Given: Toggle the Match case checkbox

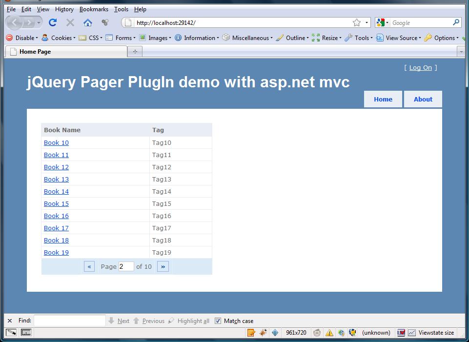Looking at the screenshot, I should (x=218, y=321).
